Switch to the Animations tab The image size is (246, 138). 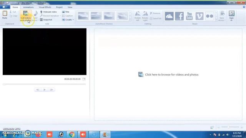(x=28, y=7)
